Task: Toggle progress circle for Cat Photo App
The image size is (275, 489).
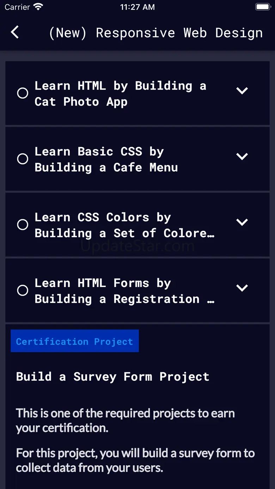Action: (x=23, y=93)
